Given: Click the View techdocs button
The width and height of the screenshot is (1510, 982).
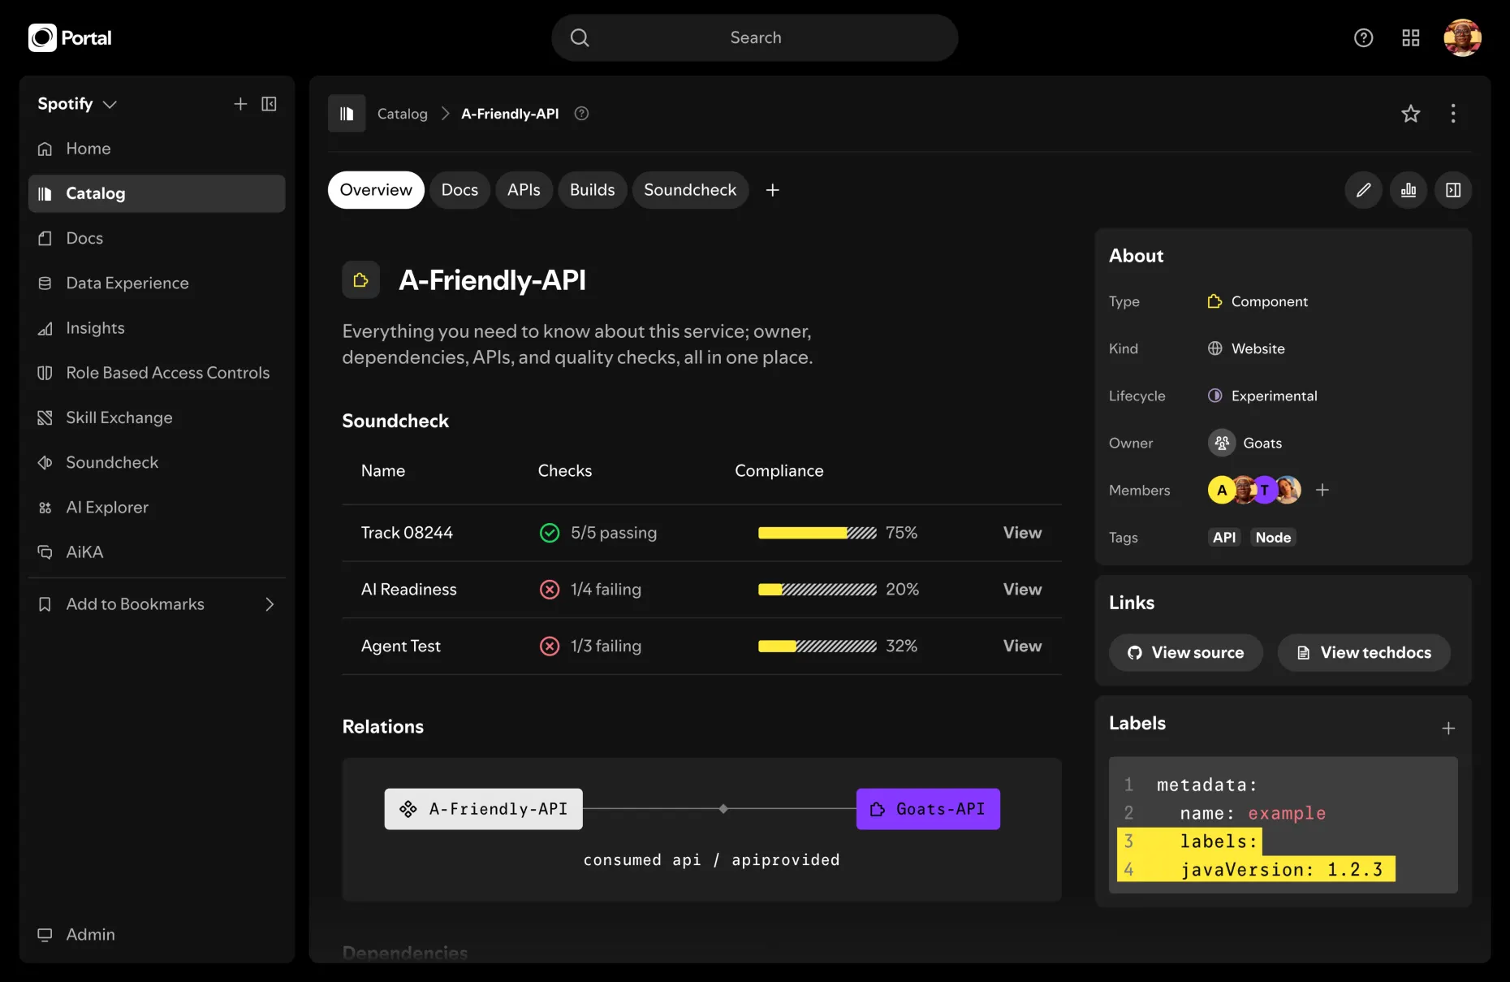Looking at the screenshot, I should click(1364, 653).
